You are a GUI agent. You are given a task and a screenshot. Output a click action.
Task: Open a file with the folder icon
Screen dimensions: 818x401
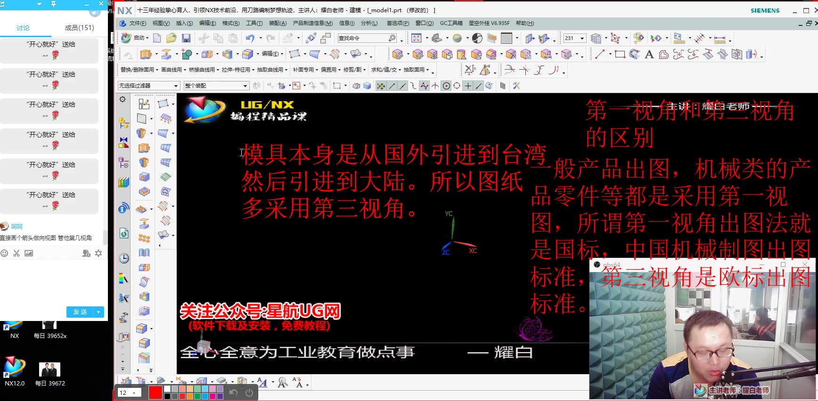tap(171, 38)
